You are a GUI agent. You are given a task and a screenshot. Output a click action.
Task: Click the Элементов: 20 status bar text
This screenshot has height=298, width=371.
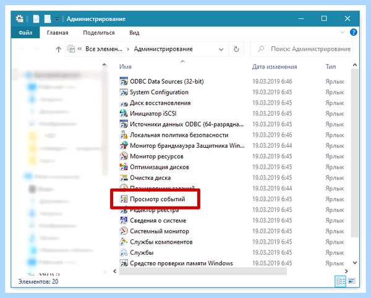[38, 281]
